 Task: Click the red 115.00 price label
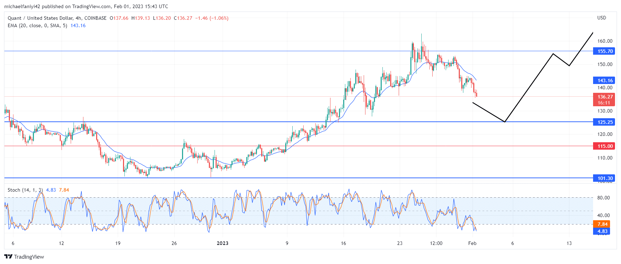(x=605, y=146)
